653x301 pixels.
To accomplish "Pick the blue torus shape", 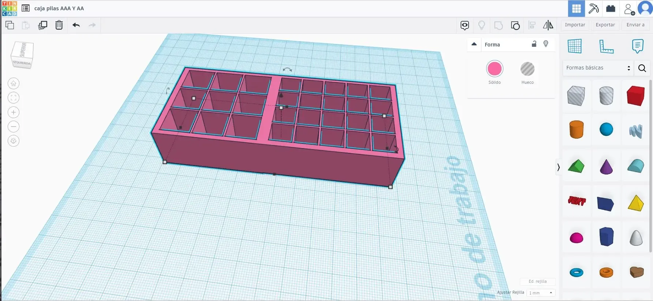I will [x=577, y=272].
